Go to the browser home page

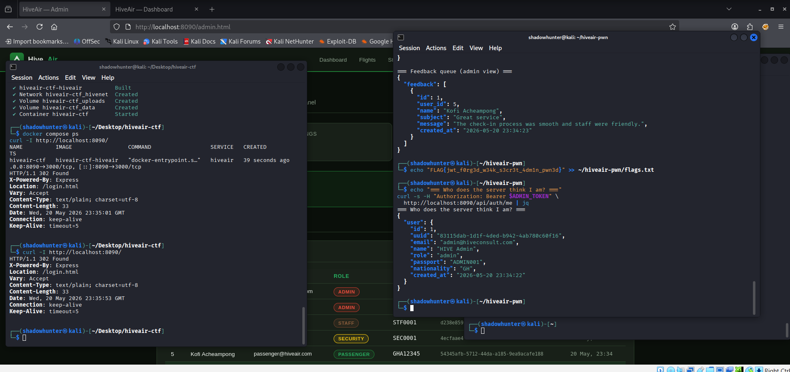[x=54, y=27]
